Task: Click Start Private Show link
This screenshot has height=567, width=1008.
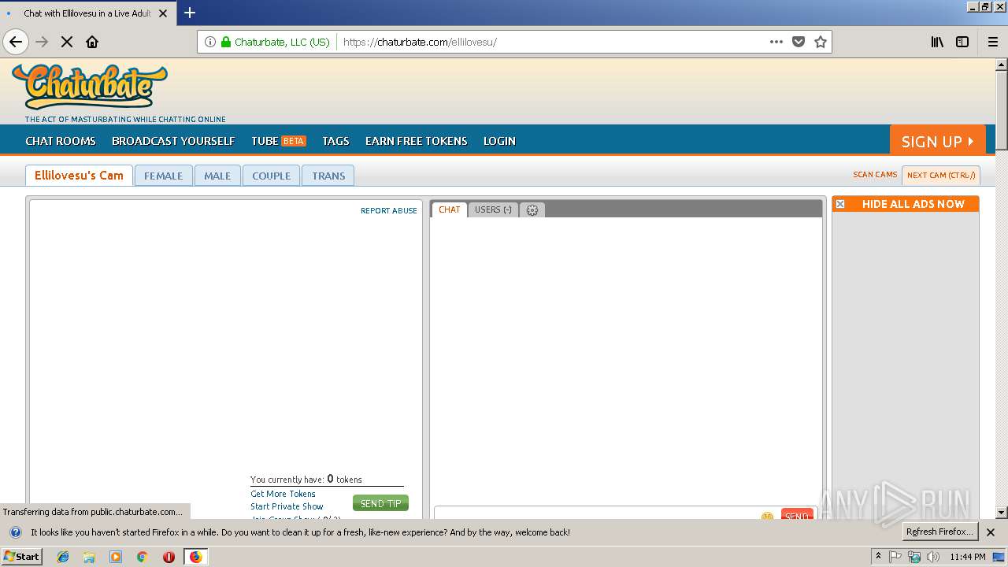Action: (287, 506)
